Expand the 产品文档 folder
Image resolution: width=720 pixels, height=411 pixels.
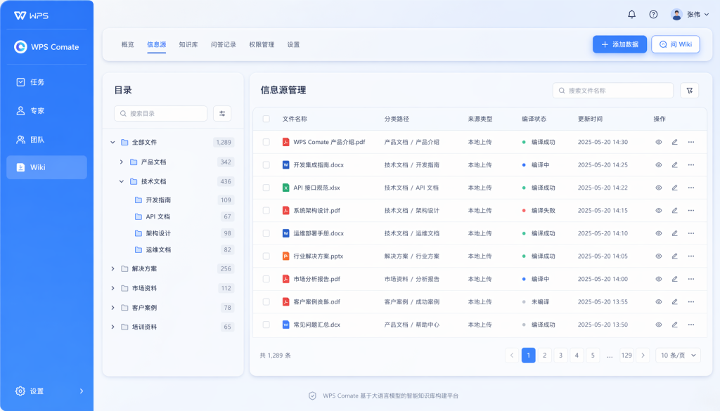coord(121,162)
